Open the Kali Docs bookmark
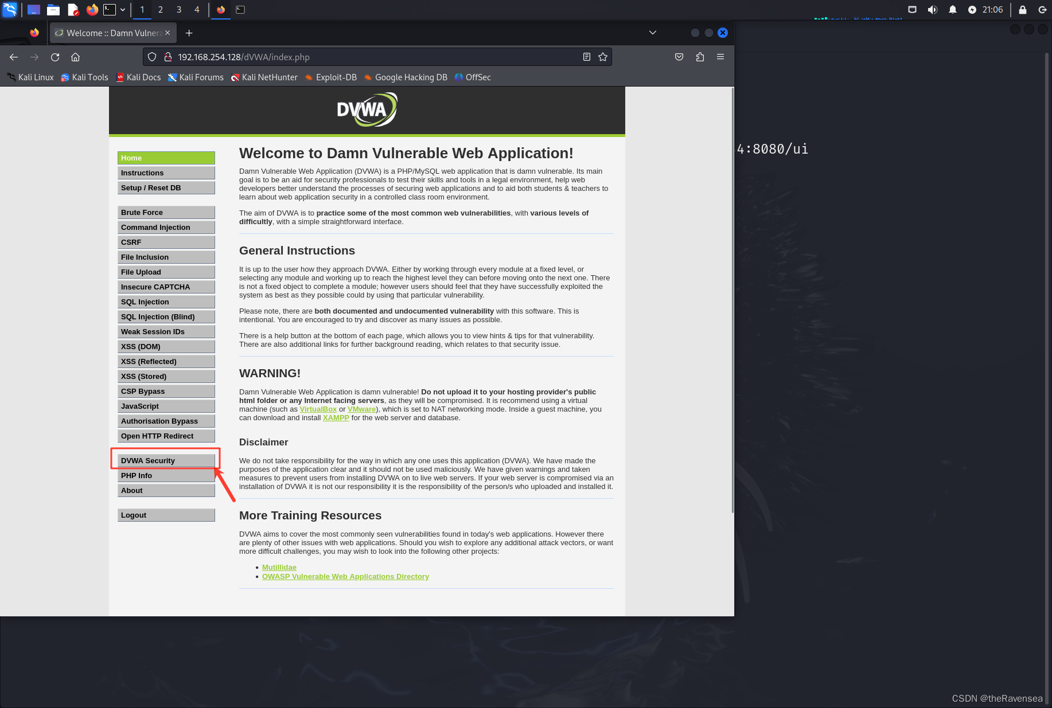The width and height of the screenshot is (1052, 708). pos(138,77)
